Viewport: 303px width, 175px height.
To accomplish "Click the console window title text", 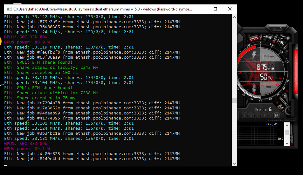I will coord(103,9).
